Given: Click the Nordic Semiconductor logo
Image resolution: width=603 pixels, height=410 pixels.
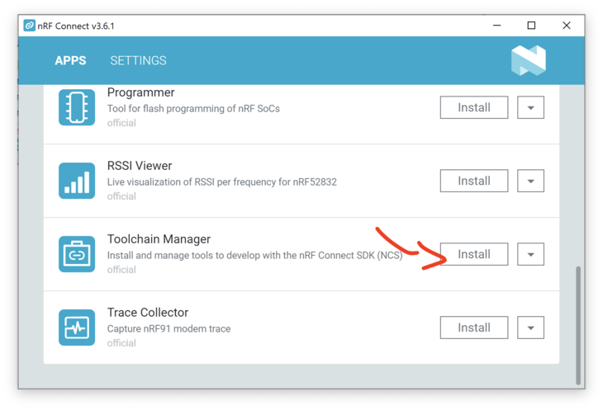Looking at the screenshot, I should [529, 60].
